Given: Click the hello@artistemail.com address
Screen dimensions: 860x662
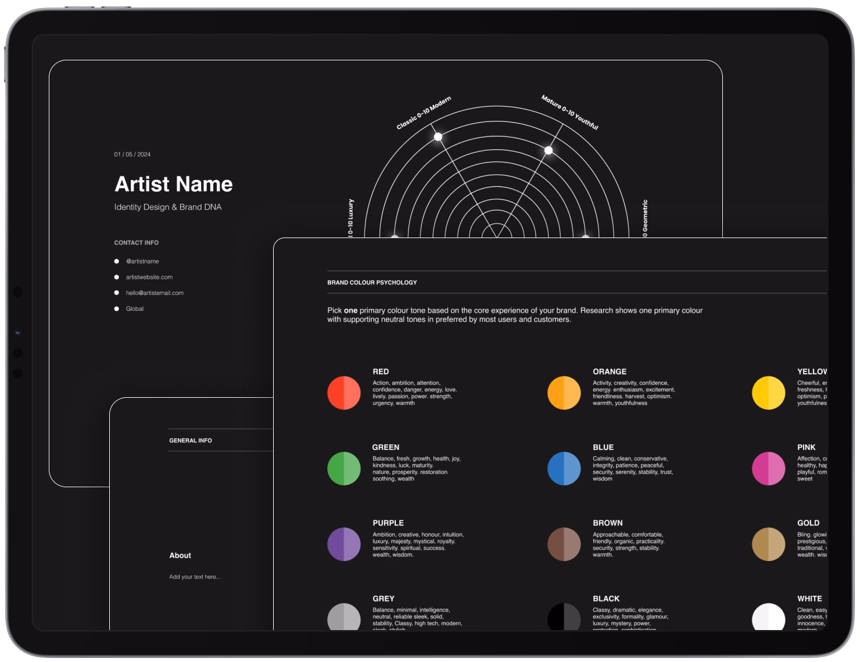Looking at the screenshot, I should [x=155, y=293].
